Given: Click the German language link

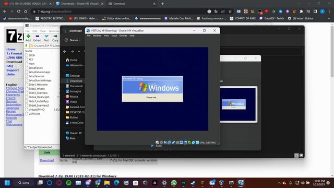Looking at the screenshot, I should pyautogui.click(x=11, y=101).
